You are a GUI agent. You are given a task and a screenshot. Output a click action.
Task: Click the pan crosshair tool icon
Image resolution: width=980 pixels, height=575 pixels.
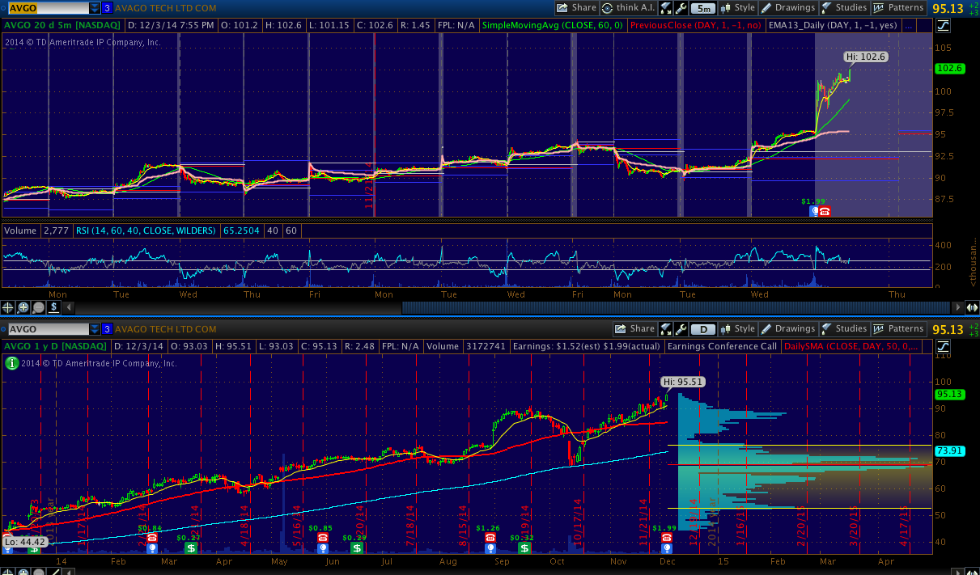pos(9,307)
